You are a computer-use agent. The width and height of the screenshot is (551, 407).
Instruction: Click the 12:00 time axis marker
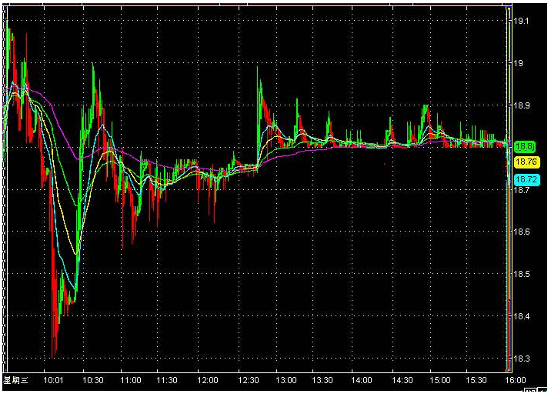coord(208,380)
